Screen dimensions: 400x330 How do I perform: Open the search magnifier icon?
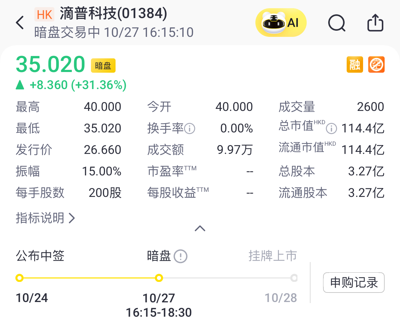tap(337, 23)
